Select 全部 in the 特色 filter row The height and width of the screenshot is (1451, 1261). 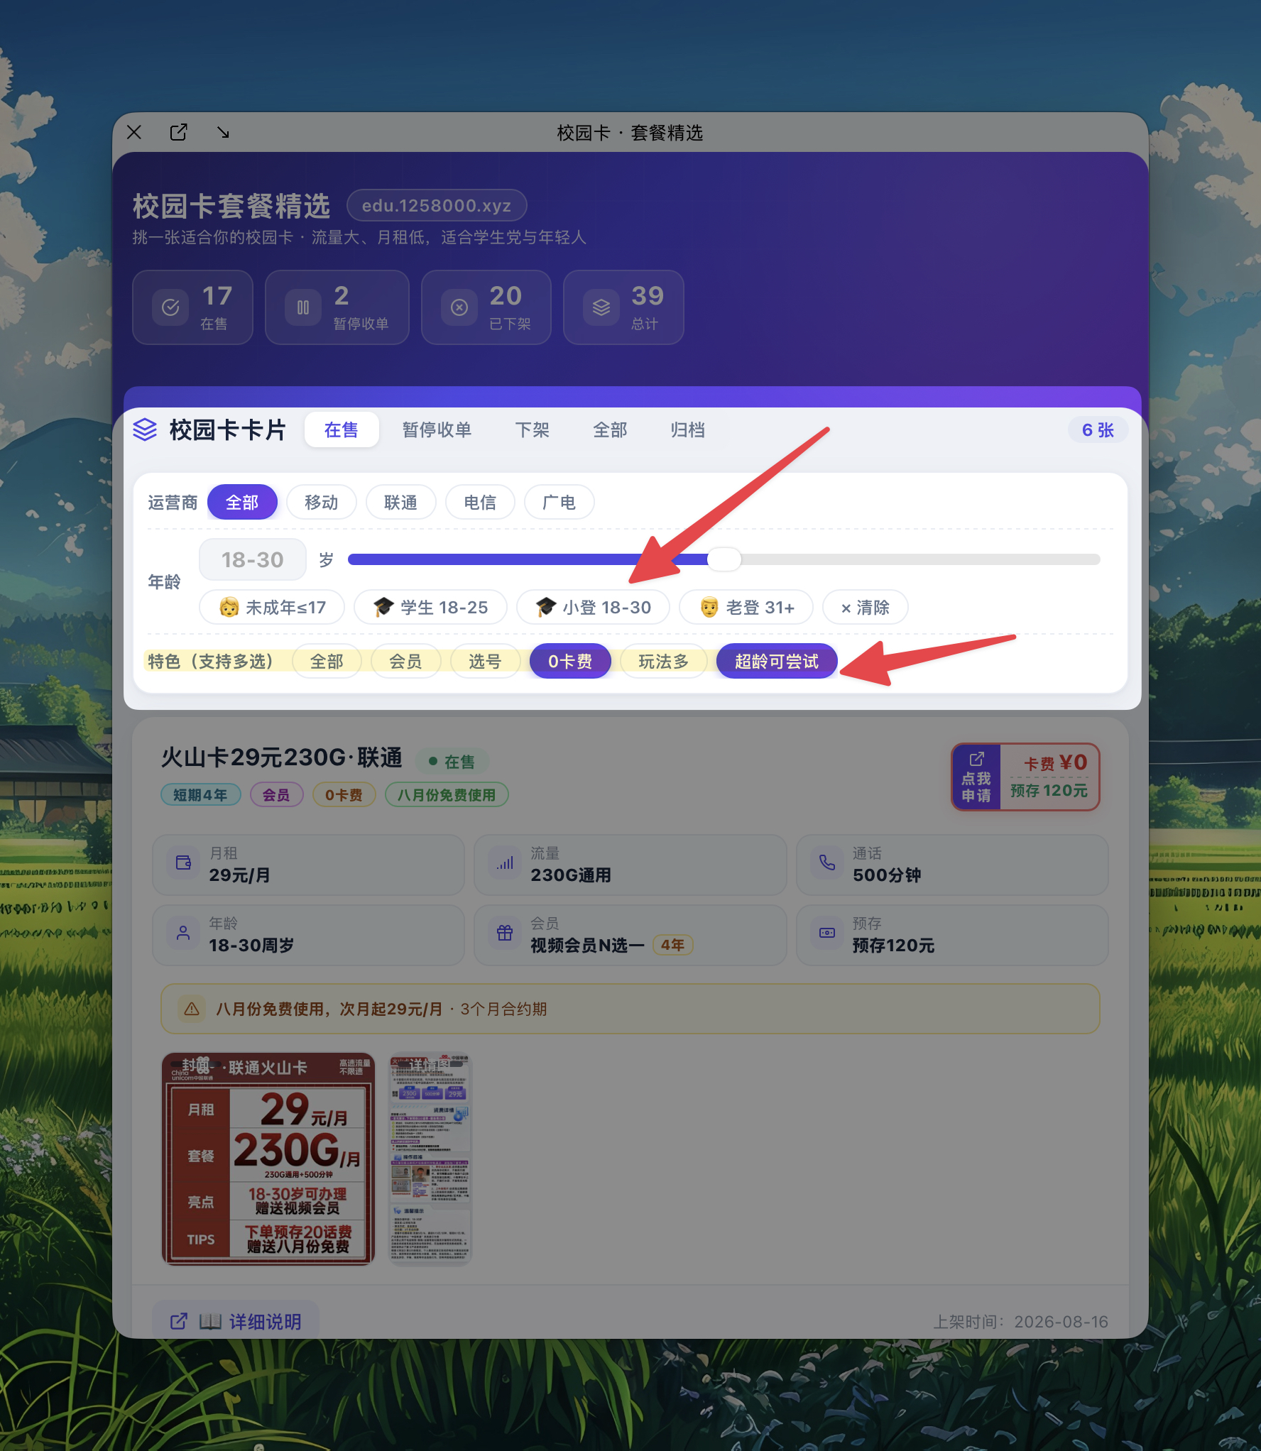click(327, 662)
